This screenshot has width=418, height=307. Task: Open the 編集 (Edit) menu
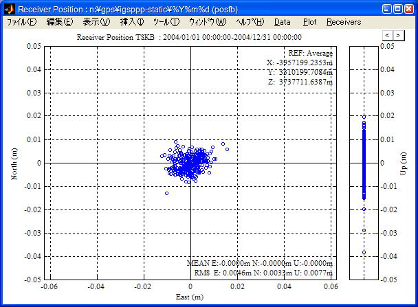tap(59, 22)
